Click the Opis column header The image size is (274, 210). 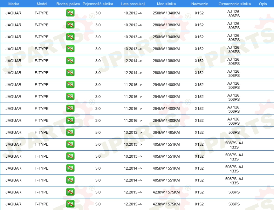pos(263,4)
